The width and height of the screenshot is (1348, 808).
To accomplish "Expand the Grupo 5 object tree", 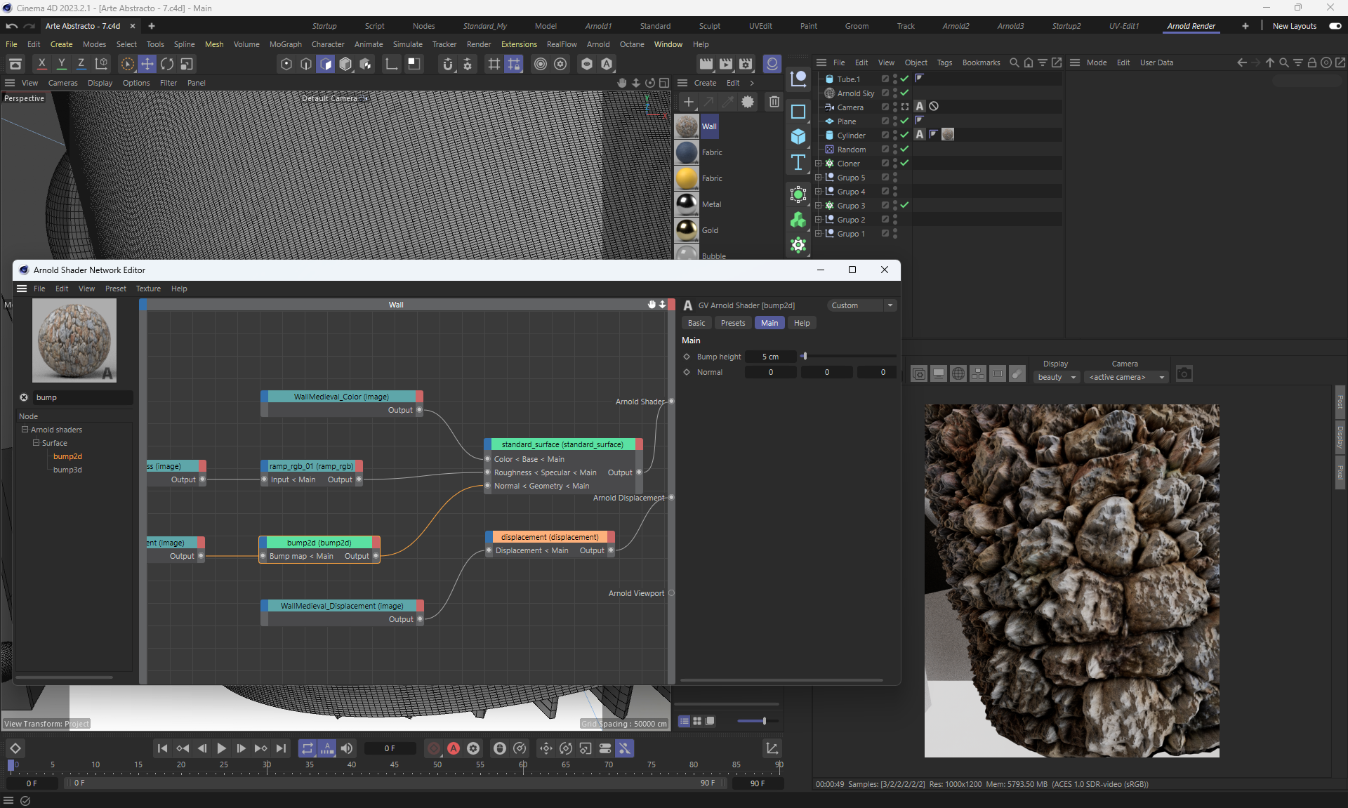I will [818, 178].
